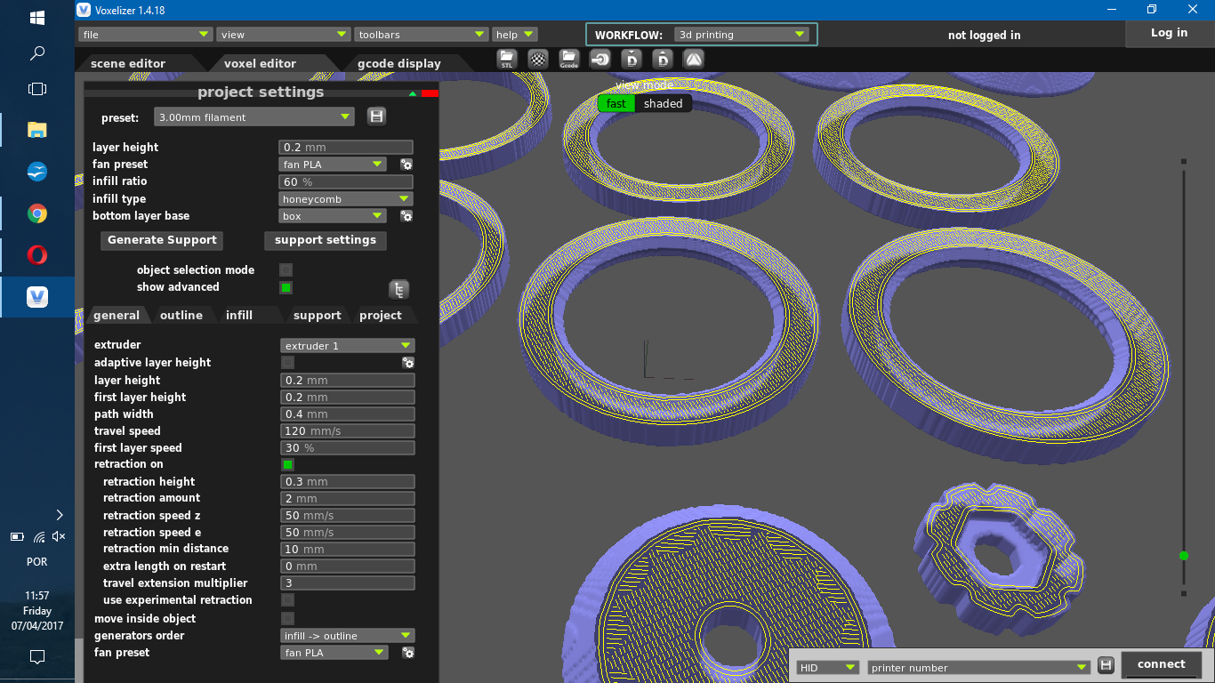Click the triangle logo toolbar icon
The image size is (1215, 683).
point(694,60)
